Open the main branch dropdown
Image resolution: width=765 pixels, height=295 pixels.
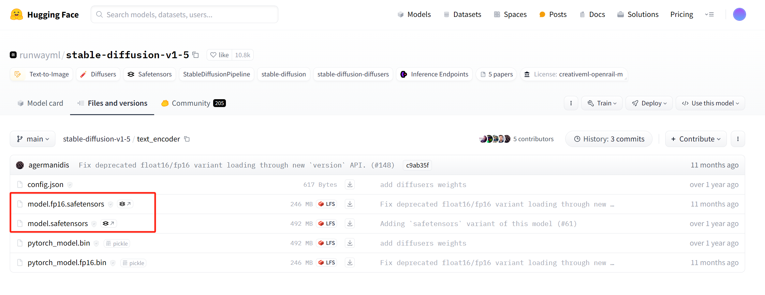pos(33,139)
